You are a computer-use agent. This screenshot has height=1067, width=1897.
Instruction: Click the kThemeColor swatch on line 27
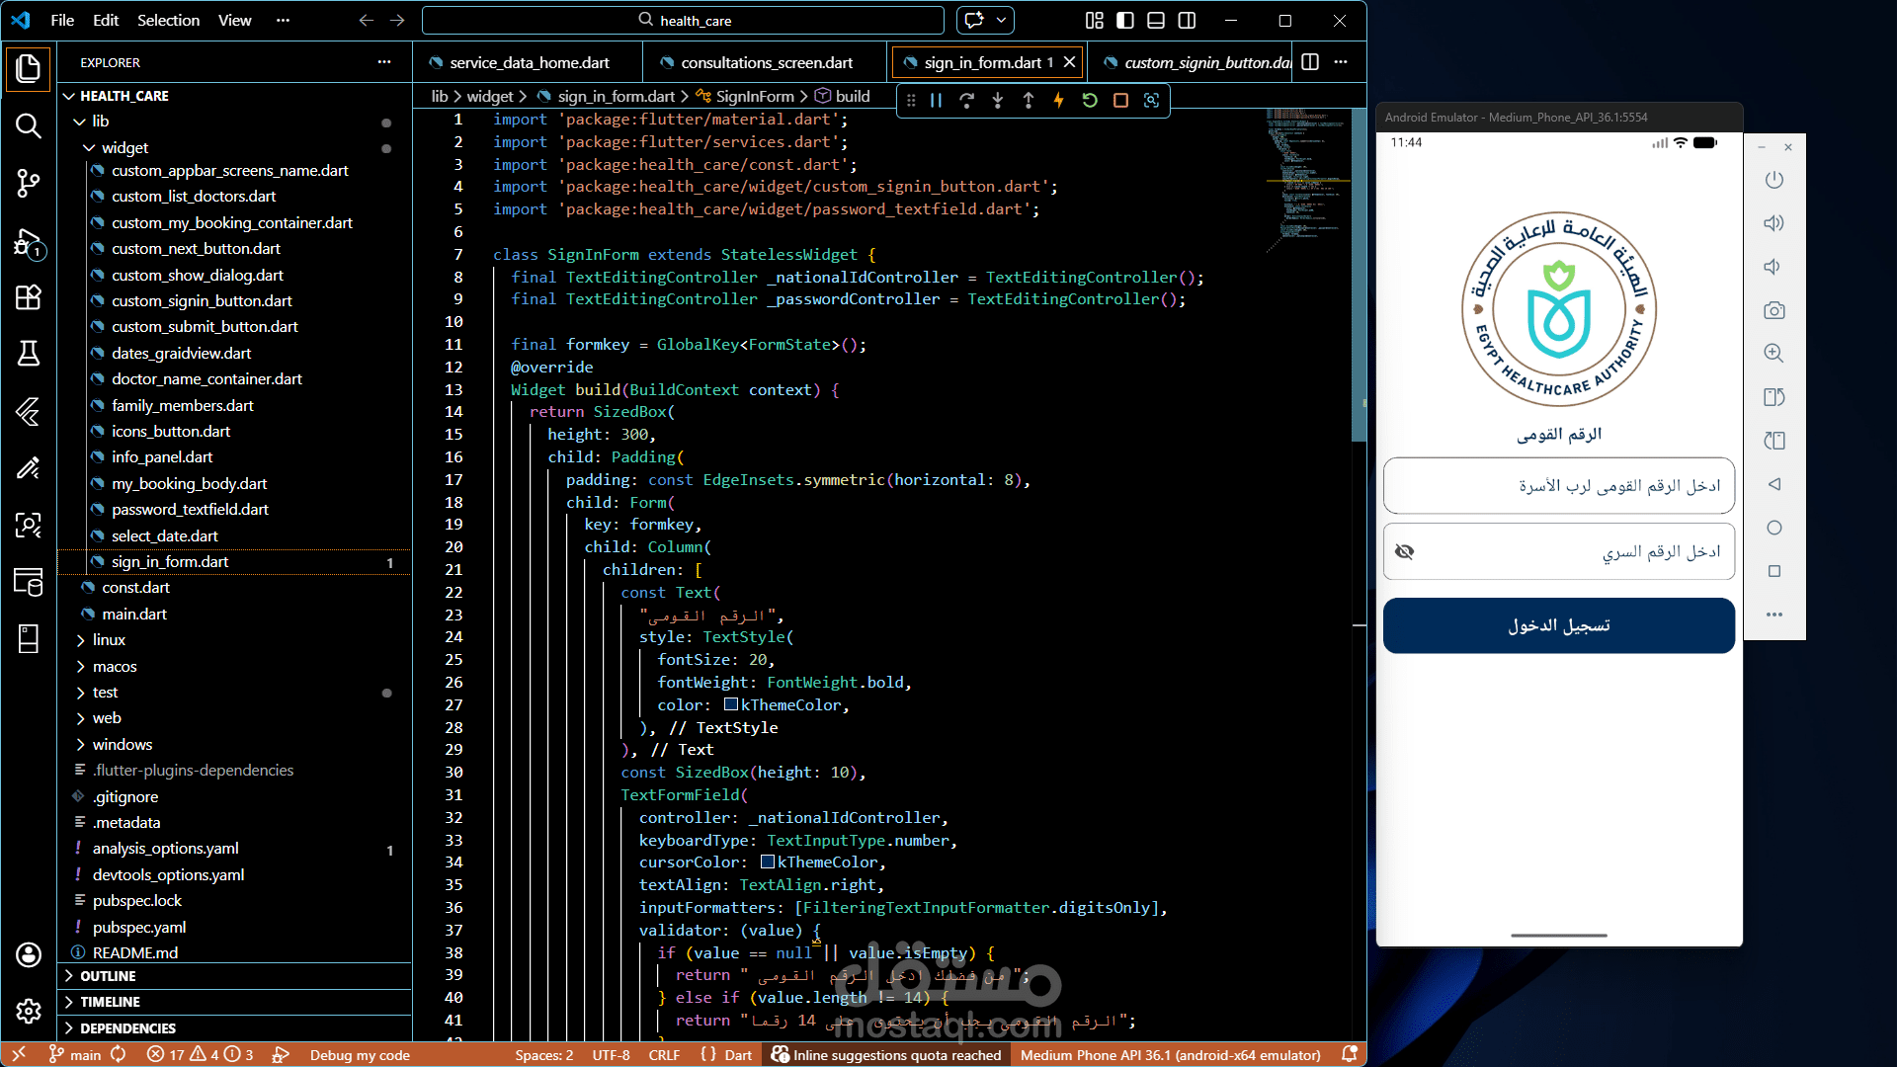(x=731, y=704)
